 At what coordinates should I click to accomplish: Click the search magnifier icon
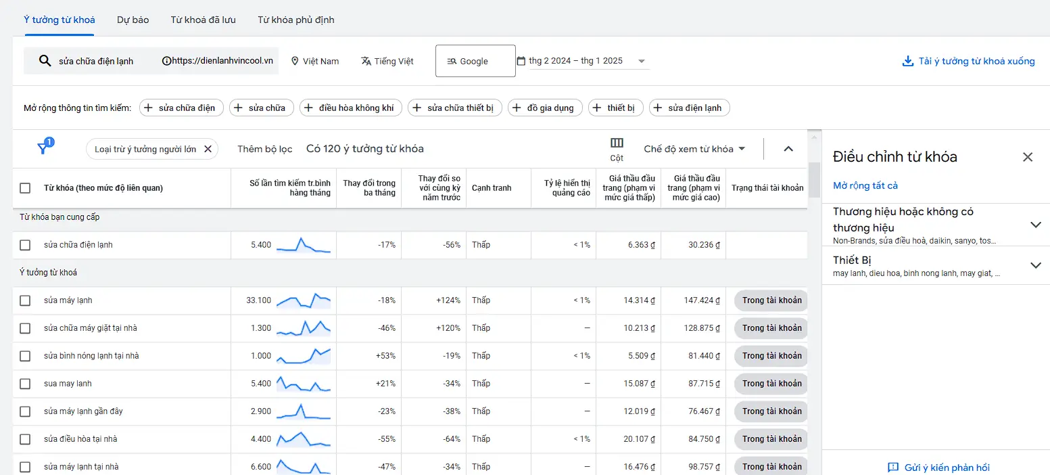[x=45, y=61]
